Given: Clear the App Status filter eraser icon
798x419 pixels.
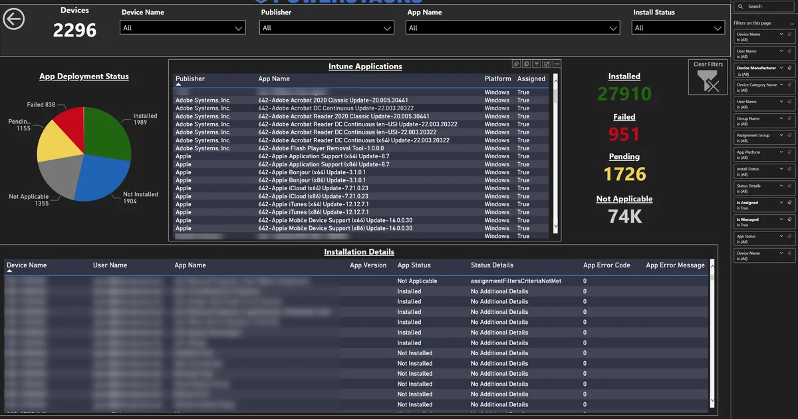Looking at the screenshot, I should [789, 236].
